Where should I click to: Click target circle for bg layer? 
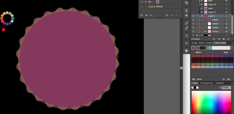click(226, 35)
